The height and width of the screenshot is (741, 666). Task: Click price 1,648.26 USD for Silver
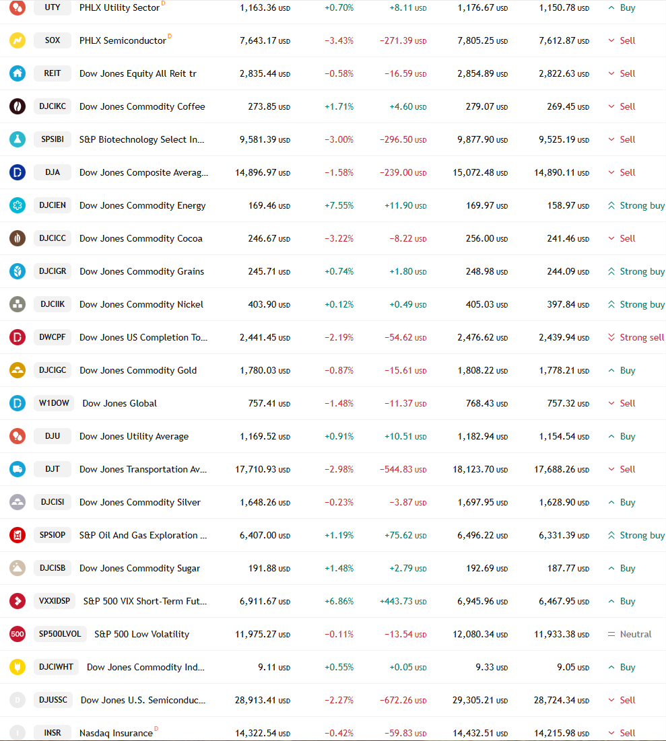[265, 502]
